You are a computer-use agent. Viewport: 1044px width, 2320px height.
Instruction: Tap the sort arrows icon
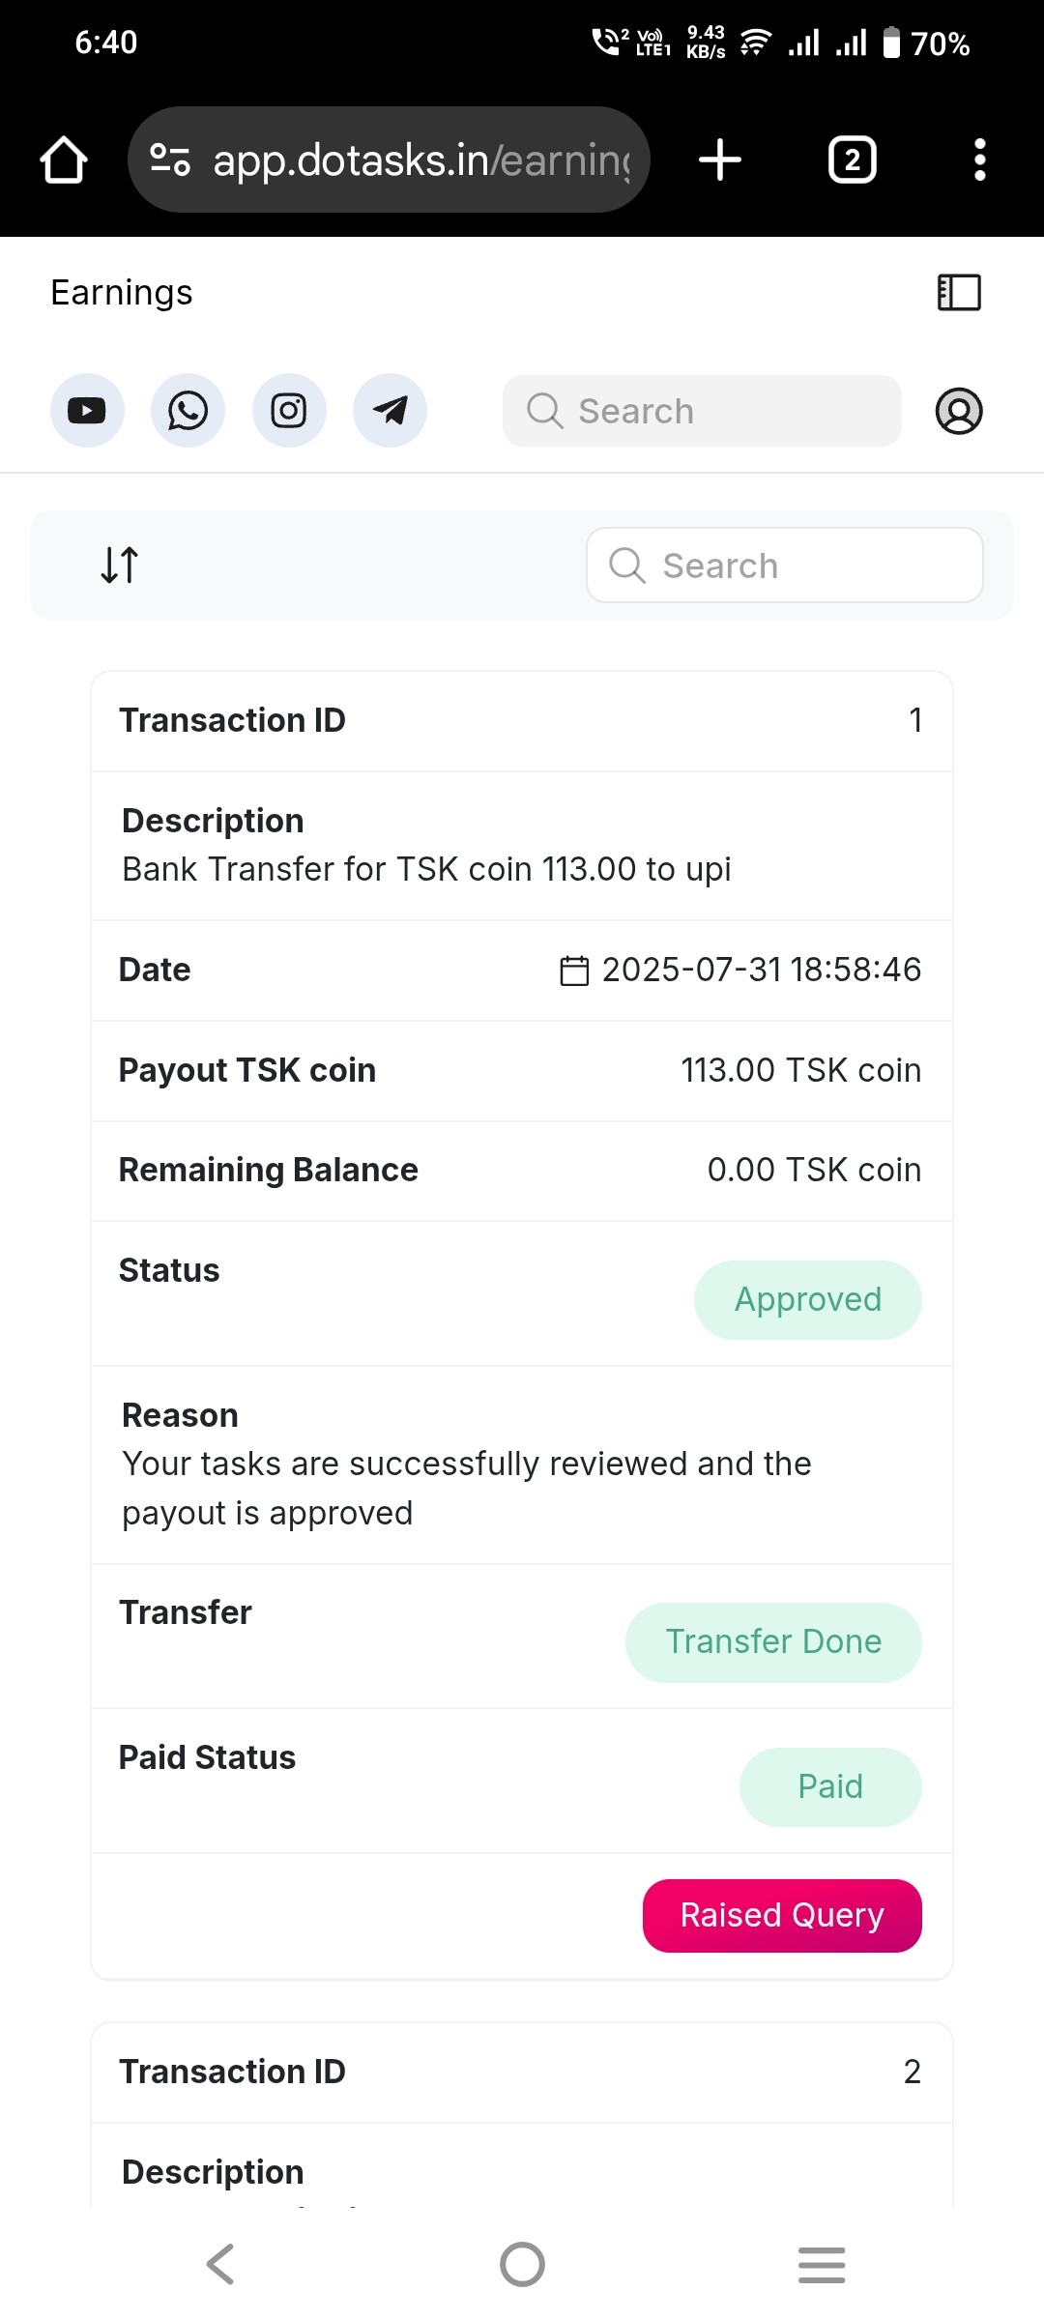click(120, 565)
